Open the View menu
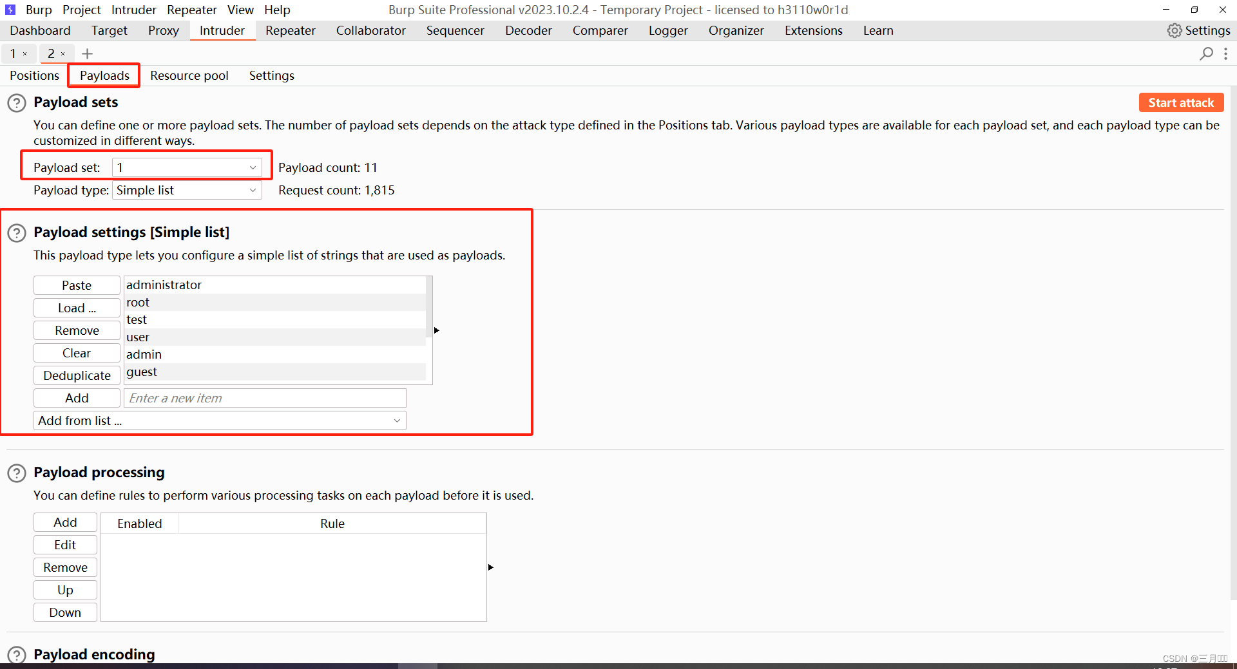Screen dimensions: 1237x669 click(240, 10)
